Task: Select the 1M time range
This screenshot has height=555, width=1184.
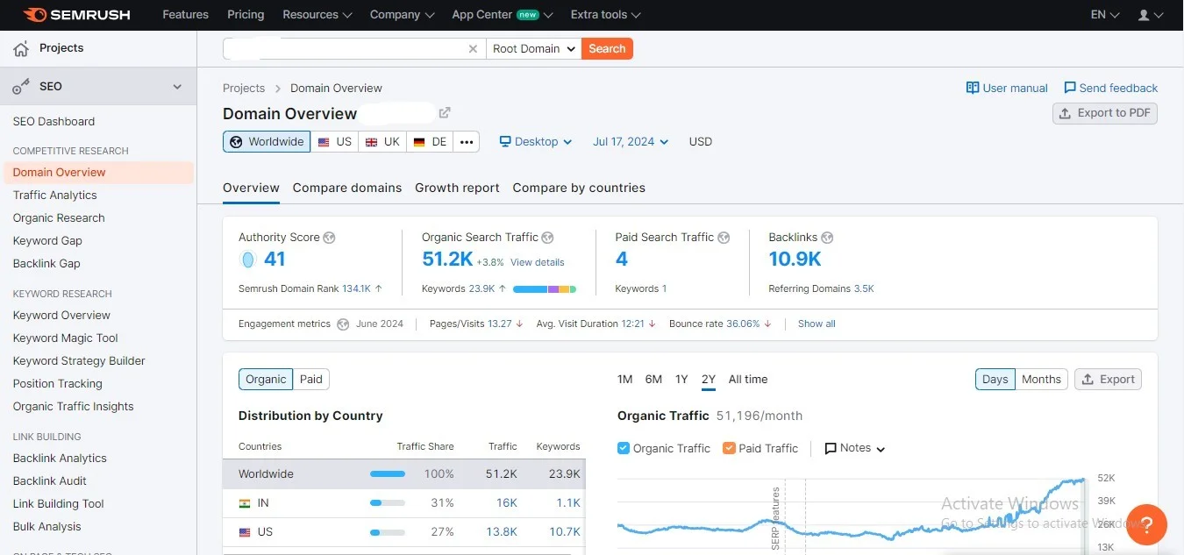Action: click(x=624, y=380)
